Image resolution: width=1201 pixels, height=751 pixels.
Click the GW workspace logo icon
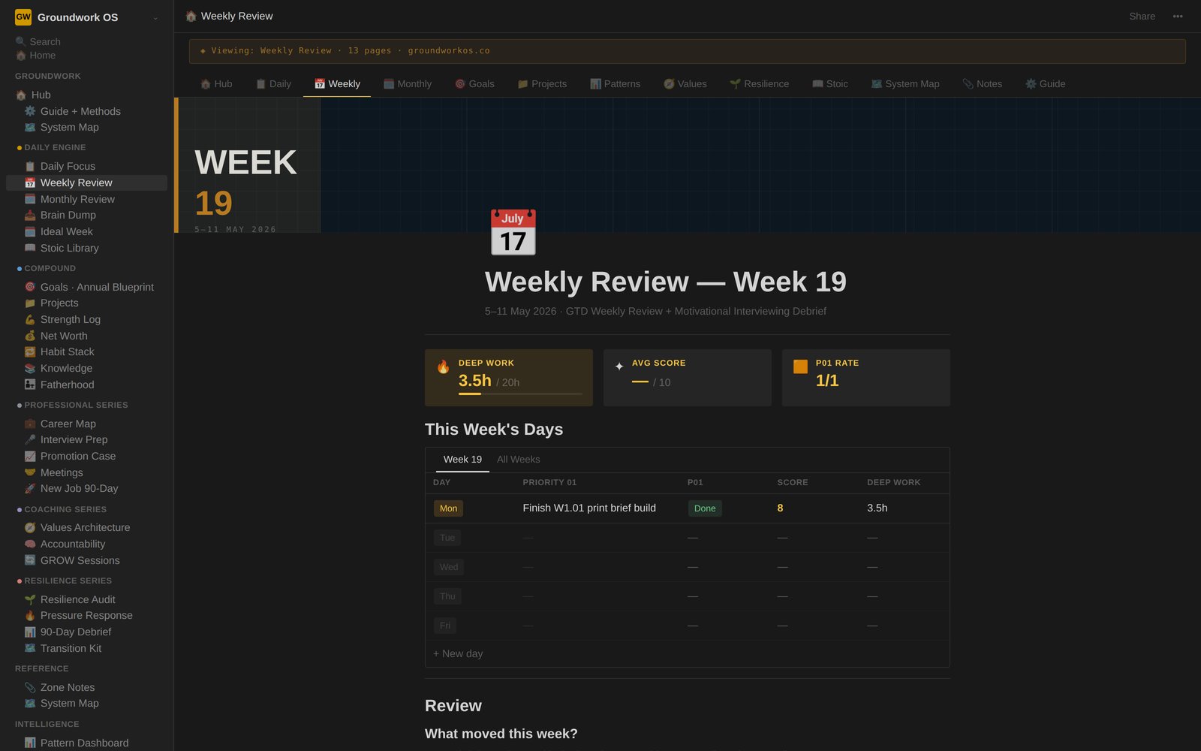coord(23,17)
